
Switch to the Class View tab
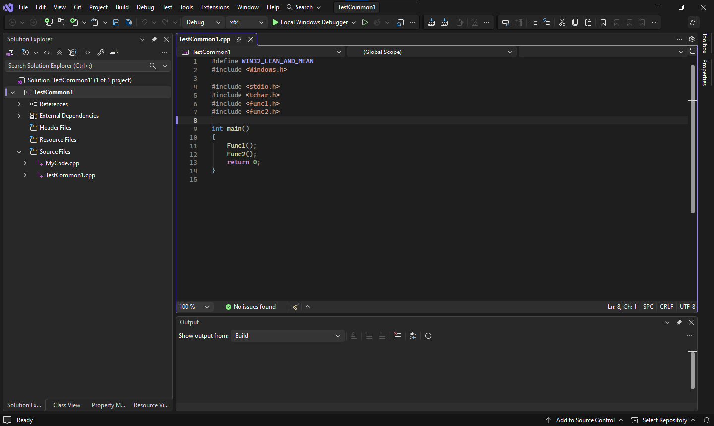[x=66, y=405]
